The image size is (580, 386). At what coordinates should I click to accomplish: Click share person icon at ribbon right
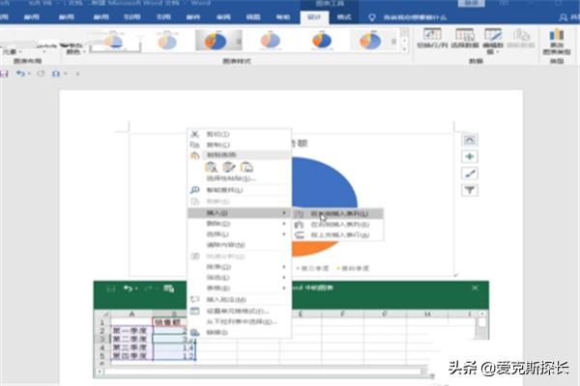[563, 17]
